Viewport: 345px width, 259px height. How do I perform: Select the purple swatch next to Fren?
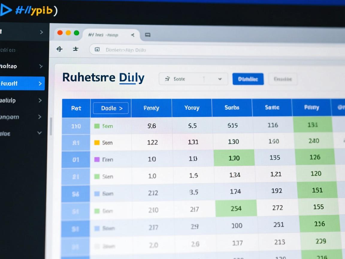coord(97,159)
